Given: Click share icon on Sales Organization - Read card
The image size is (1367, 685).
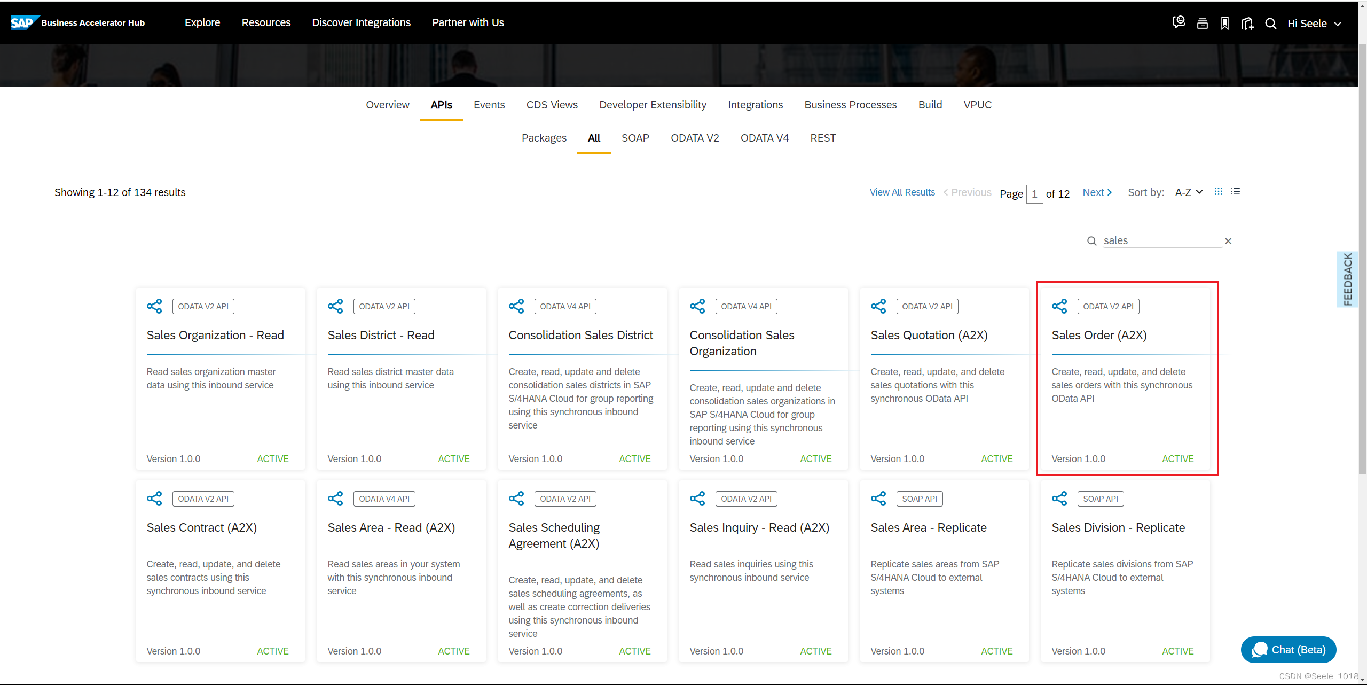Looking at the screenshot, I should tap(154, 306).
